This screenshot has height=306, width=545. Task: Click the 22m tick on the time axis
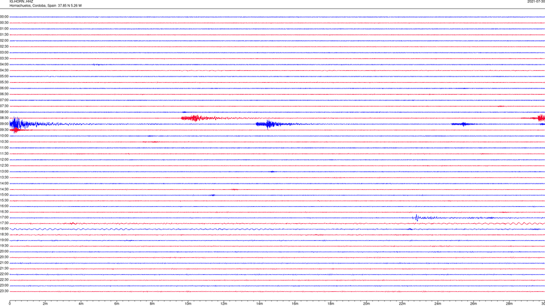coord(402,304)
